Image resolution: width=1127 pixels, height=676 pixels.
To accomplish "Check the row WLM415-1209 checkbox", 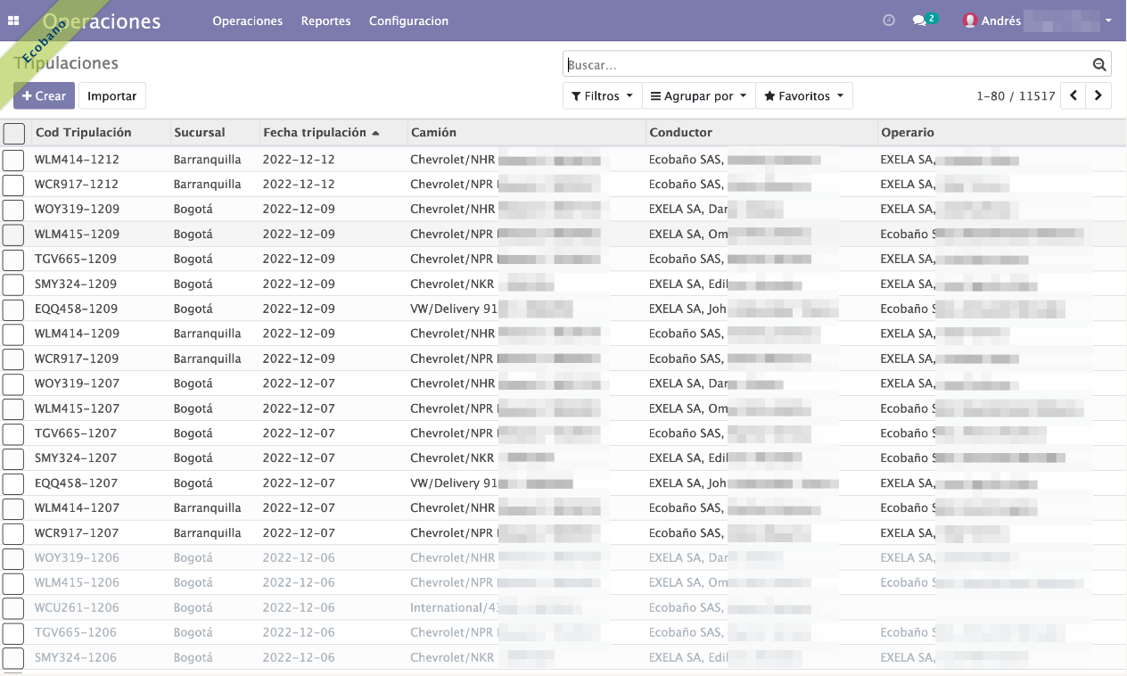I will point(13,235).
